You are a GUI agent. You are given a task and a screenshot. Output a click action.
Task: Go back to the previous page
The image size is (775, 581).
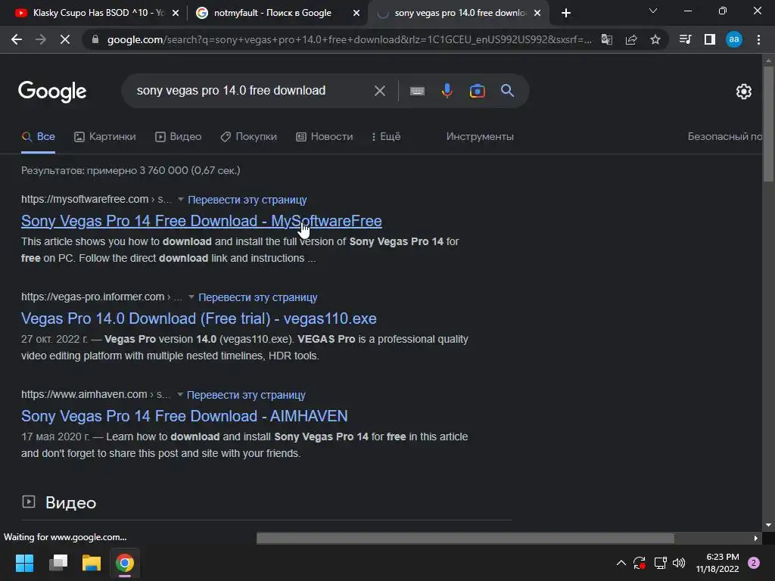pyautogui.click(x=17, y=39)
